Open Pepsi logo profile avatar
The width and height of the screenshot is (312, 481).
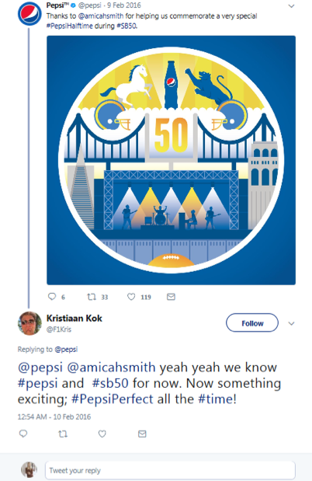29,13
